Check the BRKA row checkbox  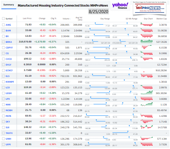pyautogui.click(x=3, y=42)
